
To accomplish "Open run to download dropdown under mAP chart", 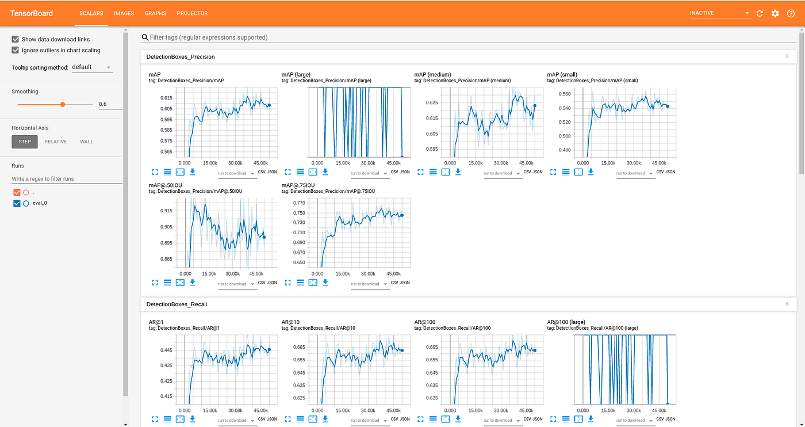I will point(236,173).
